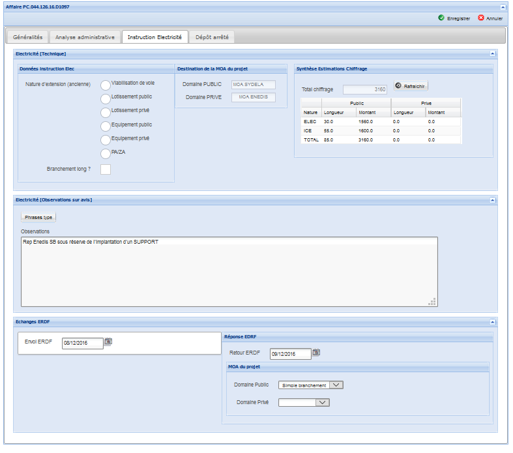
Task: Click the Domaine PUBLIC MOA SYDELA field
Action: (253, 84)
